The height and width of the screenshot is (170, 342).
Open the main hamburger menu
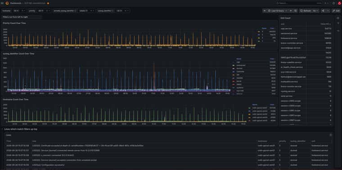click(x=2, y=3)
